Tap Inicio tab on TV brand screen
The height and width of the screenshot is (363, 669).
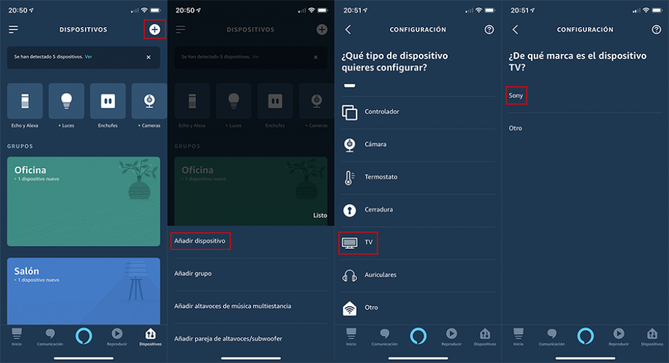[x=518, y=337]
